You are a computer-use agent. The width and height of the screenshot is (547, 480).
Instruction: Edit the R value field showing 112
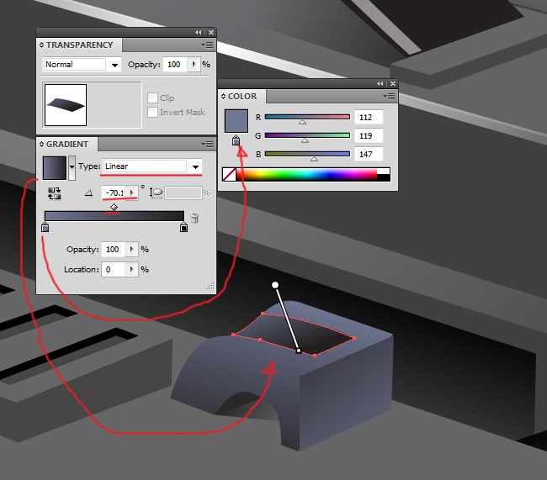tap(369, 118)
